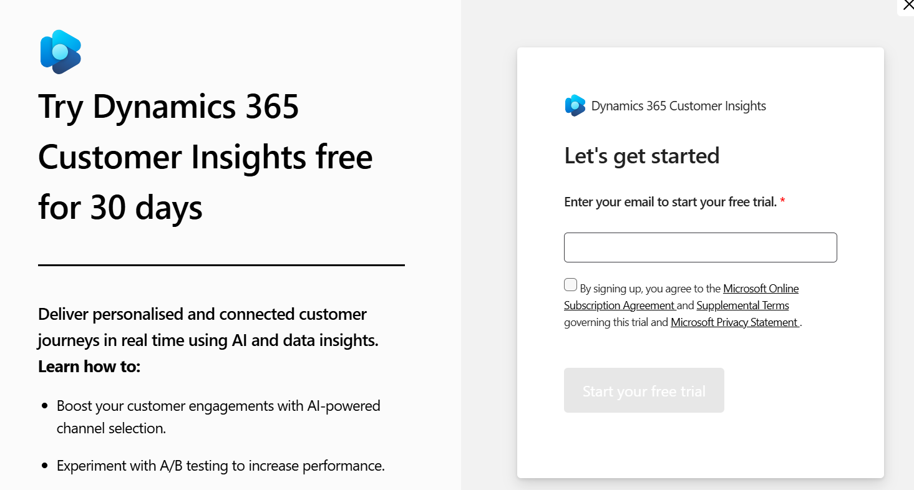
Task: Click the Deliver personalised customer journeys paragraph
Action: pyautogui.click(x=208, y=327)
